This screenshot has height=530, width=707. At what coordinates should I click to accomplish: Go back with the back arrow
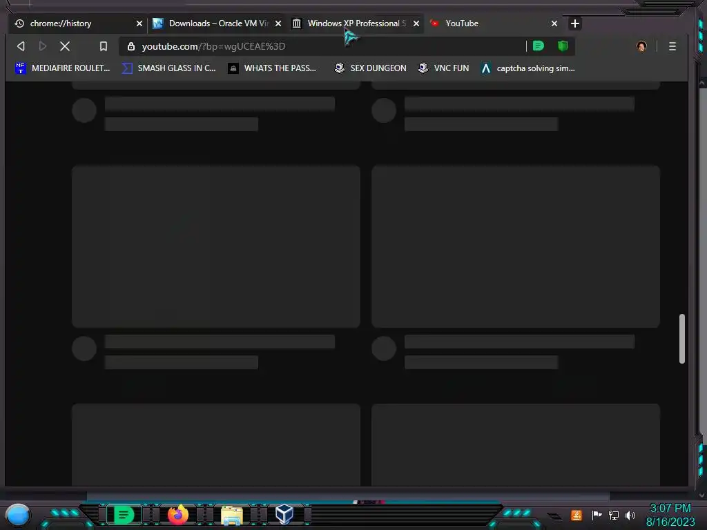pos(21,46)
